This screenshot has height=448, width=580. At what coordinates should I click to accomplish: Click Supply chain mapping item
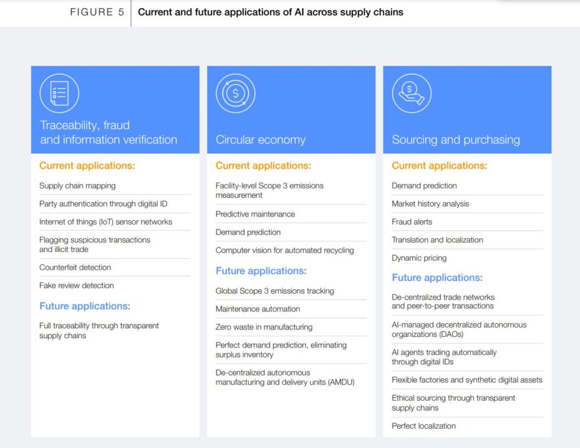coord(77,185)
